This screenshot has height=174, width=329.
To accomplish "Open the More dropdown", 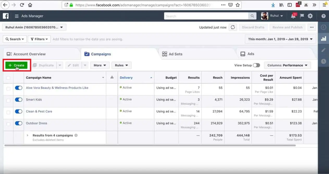I will [100, 65].
